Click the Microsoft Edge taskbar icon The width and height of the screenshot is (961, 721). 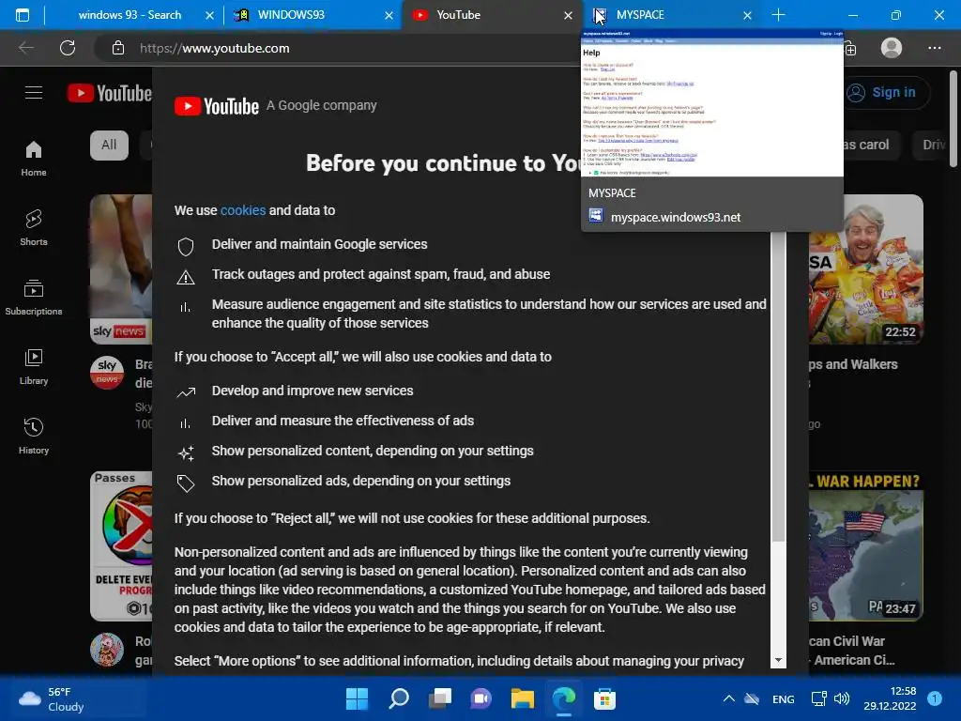point(564,698)
